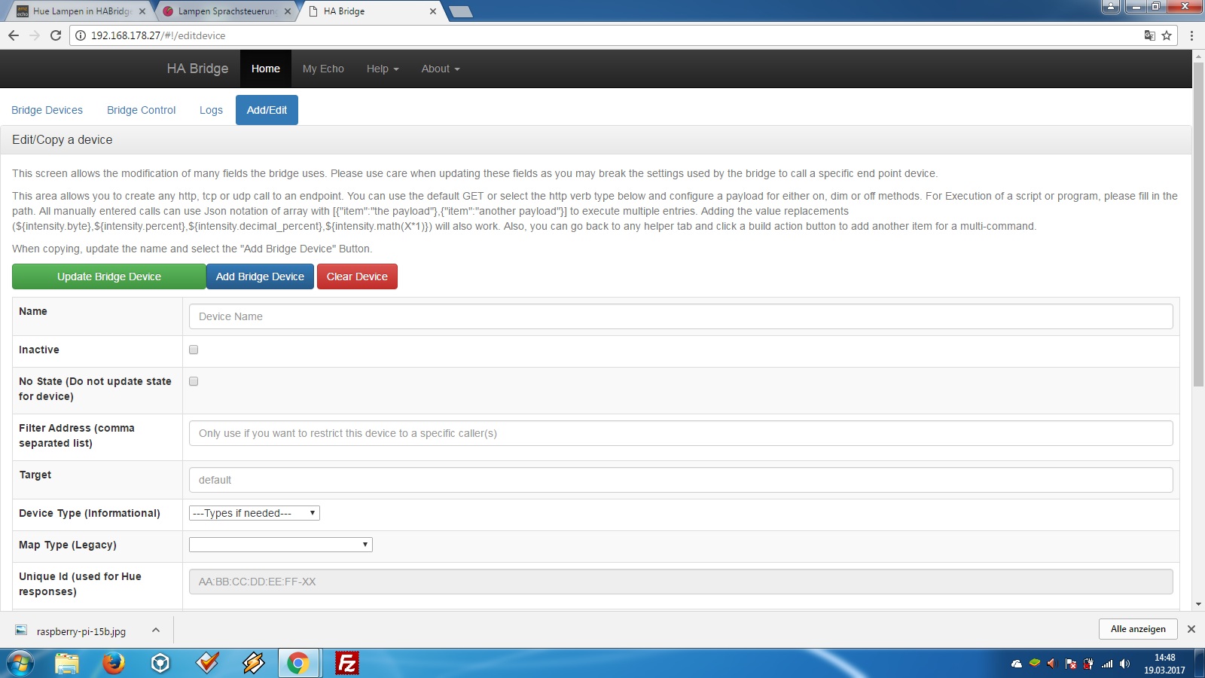The image size is (1205, 678).
Task: Open Firefox from the taskbar
Action: (114, 663)
